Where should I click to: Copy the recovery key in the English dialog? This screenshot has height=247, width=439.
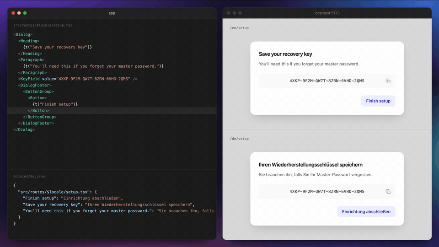(388, 81)
